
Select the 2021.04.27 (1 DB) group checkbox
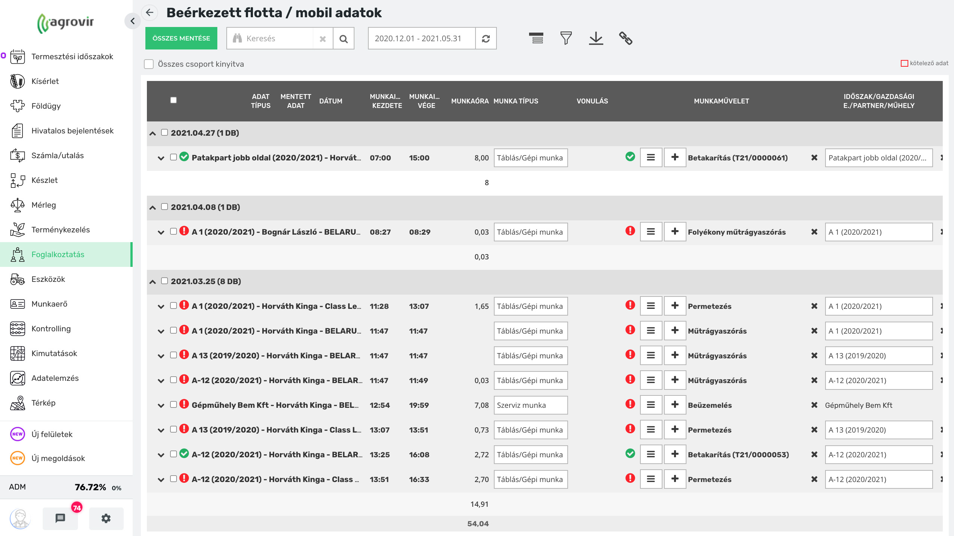pos(164,132)
